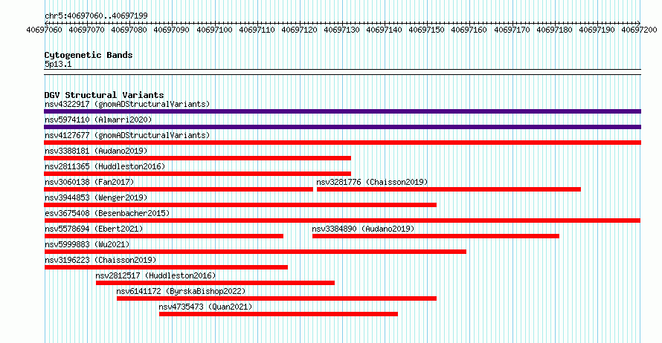Click ruler position 40697170
This screenshot has height=343, width=662.
click(512, 30)
